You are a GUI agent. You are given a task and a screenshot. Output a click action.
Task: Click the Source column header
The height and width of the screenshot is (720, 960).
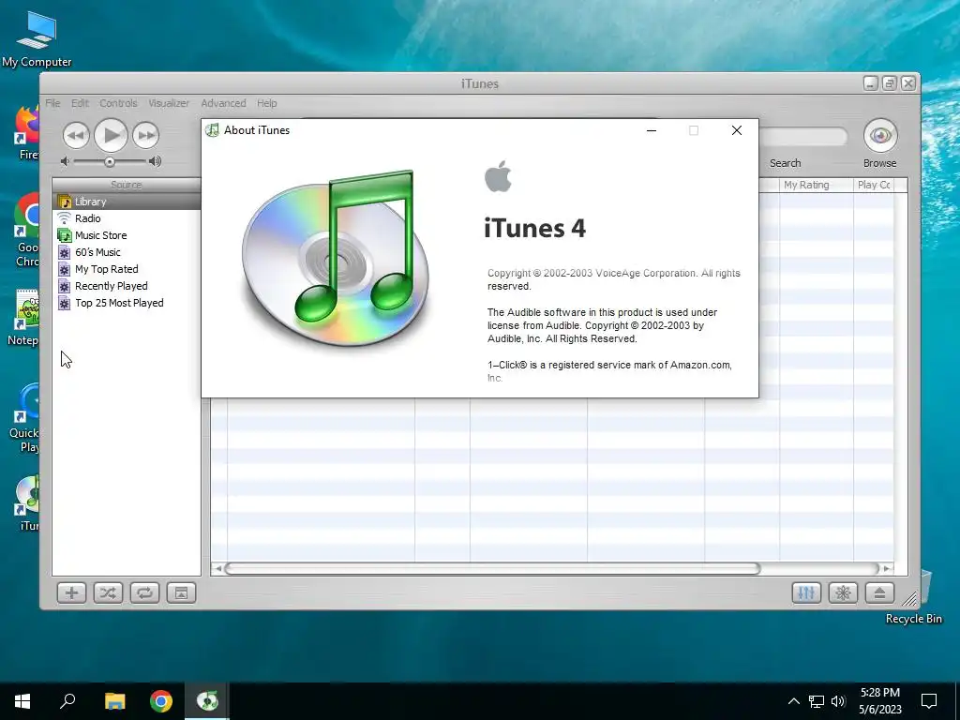click(127, 185)
